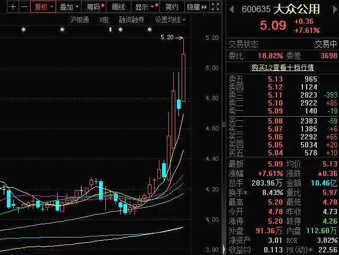
Task: Toggle H股 overlay indicator
Action: tap(104, 20)
